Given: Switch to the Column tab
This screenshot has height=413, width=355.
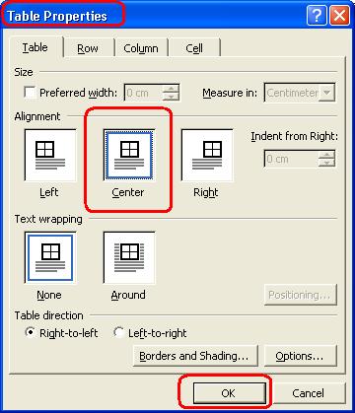Looking at the screenshot, I should point(141,48).
